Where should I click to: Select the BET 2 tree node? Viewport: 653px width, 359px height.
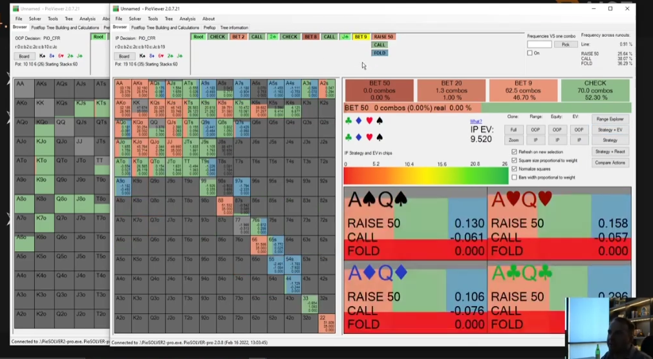(238, 37)
